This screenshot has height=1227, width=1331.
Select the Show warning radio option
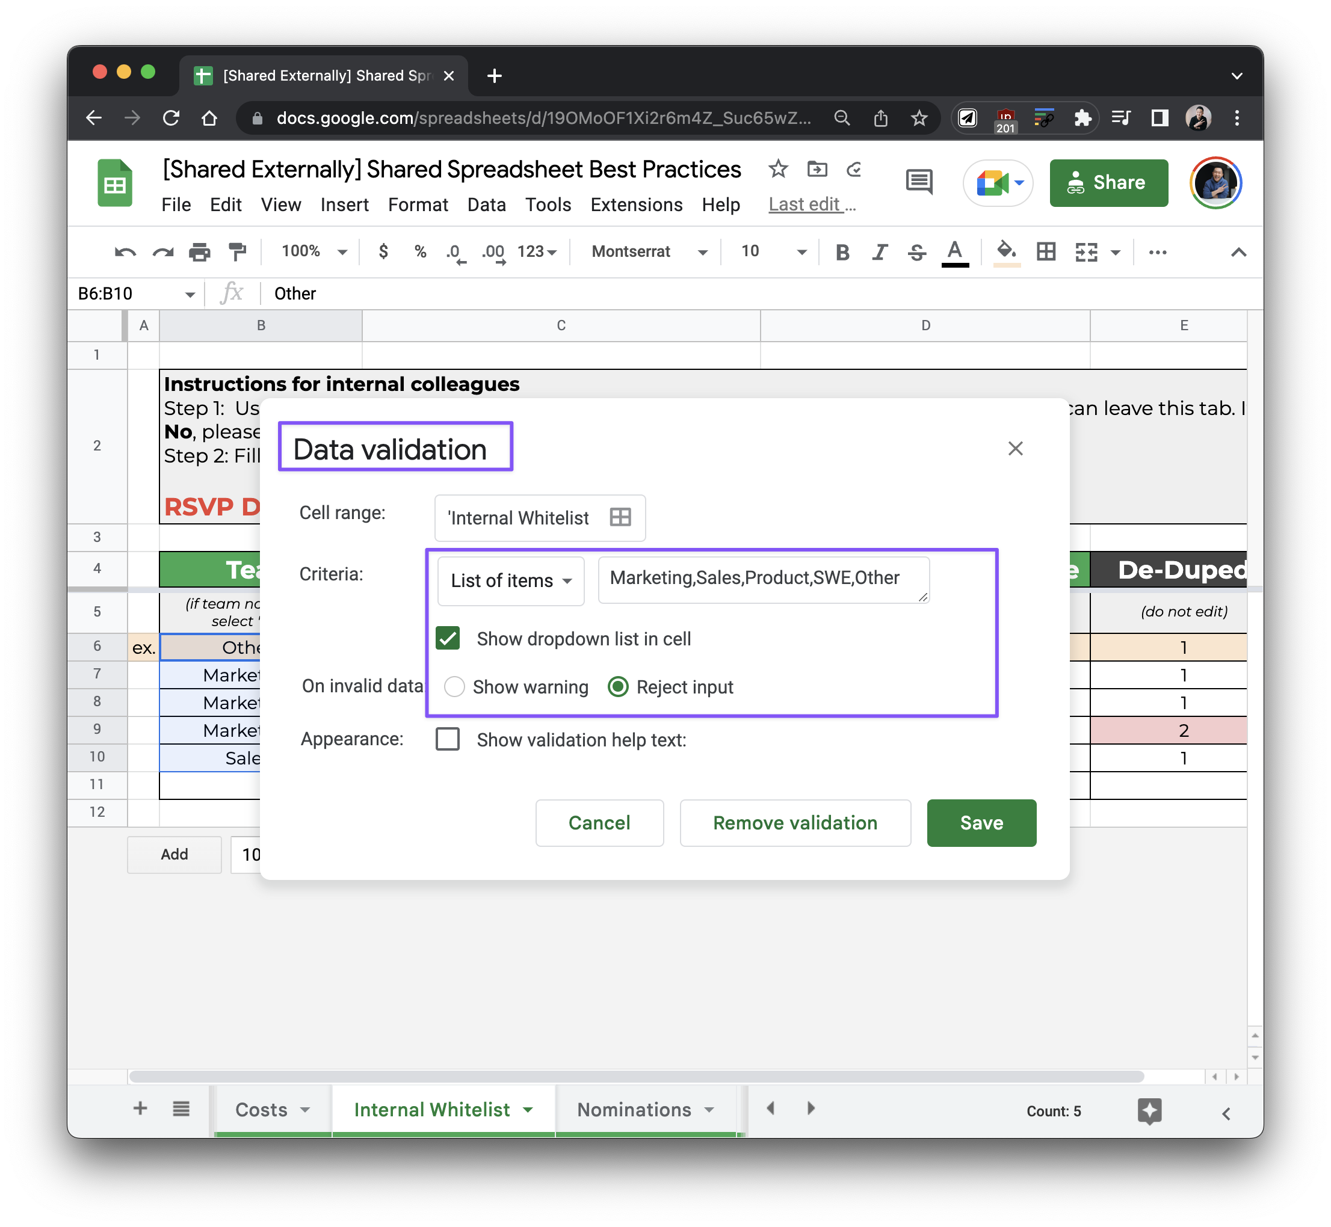[x=454, y=686]
